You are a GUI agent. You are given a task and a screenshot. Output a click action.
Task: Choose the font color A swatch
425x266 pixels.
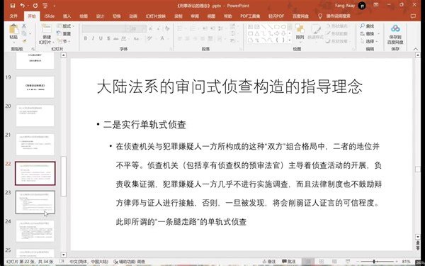pyautogui.click(x=162, y=38)
